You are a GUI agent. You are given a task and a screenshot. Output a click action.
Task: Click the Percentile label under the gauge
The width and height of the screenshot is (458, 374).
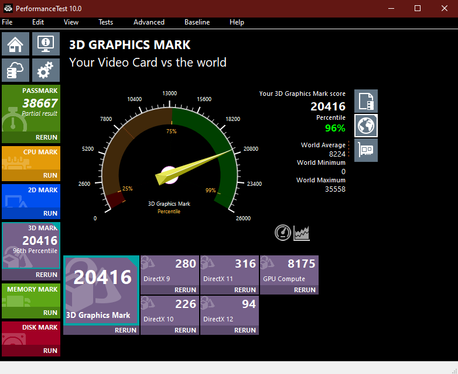click(169, 212)
